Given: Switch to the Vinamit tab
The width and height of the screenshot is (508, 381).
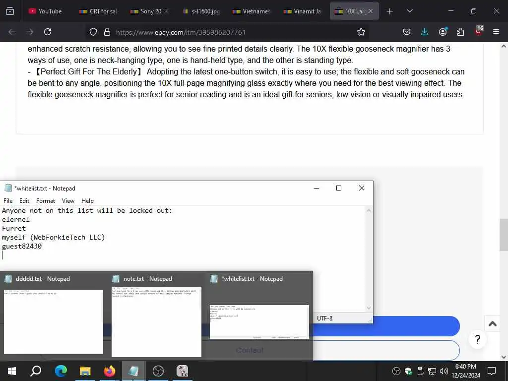Looking at the screenshot, I should click(x=303, y=11).
